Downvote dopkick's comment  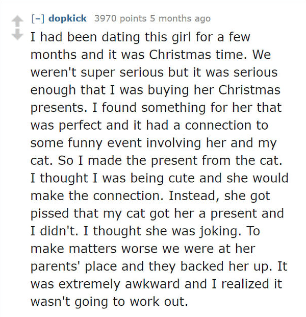pyautogui.click(x=17, y=34)
